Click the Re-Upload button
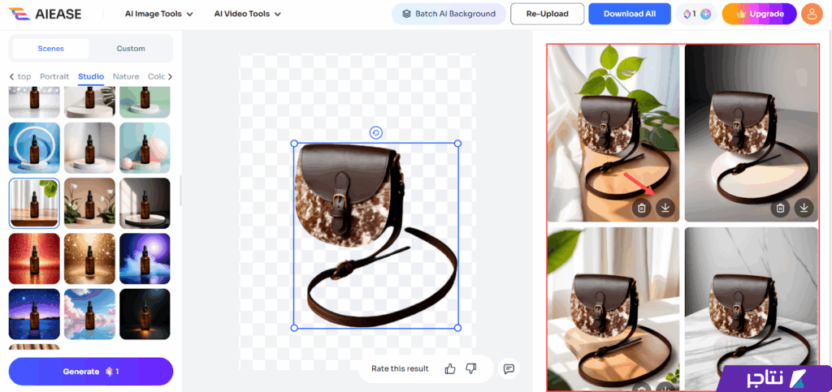Image resolution: width=832 pixels, height=392 pixels. pos(546,14)
